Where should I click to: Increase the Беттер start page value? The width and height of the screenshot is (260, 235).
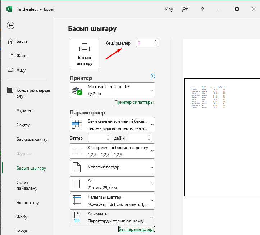point(108,136)
